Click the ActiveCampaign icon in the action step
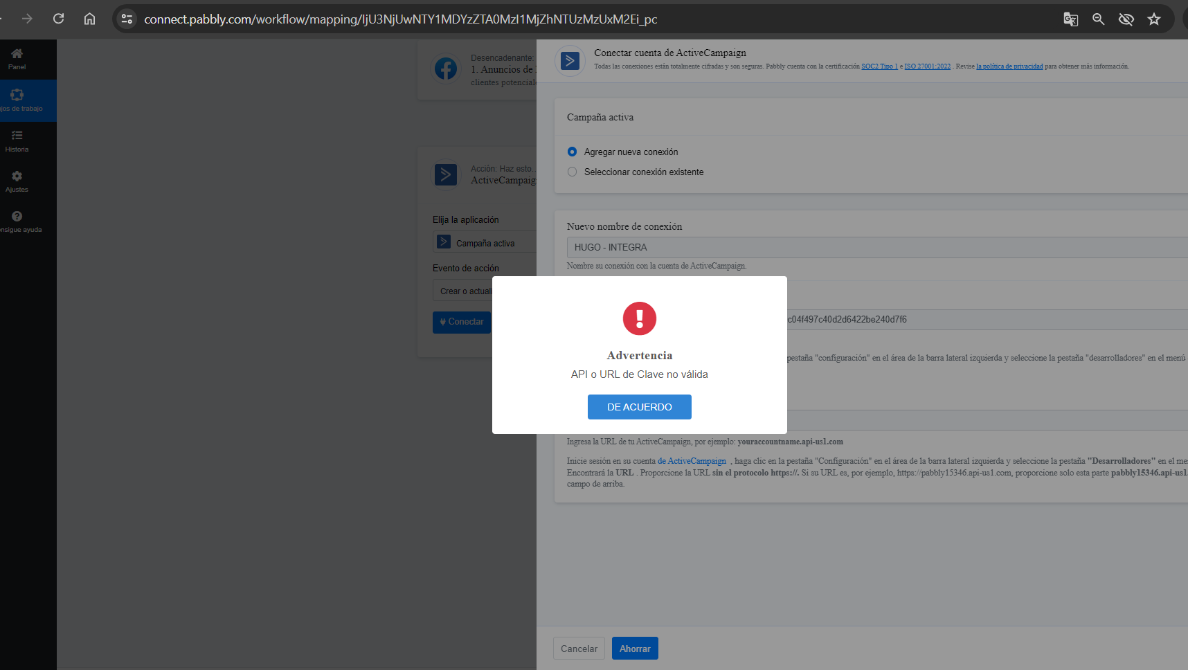 coord(446,174)
